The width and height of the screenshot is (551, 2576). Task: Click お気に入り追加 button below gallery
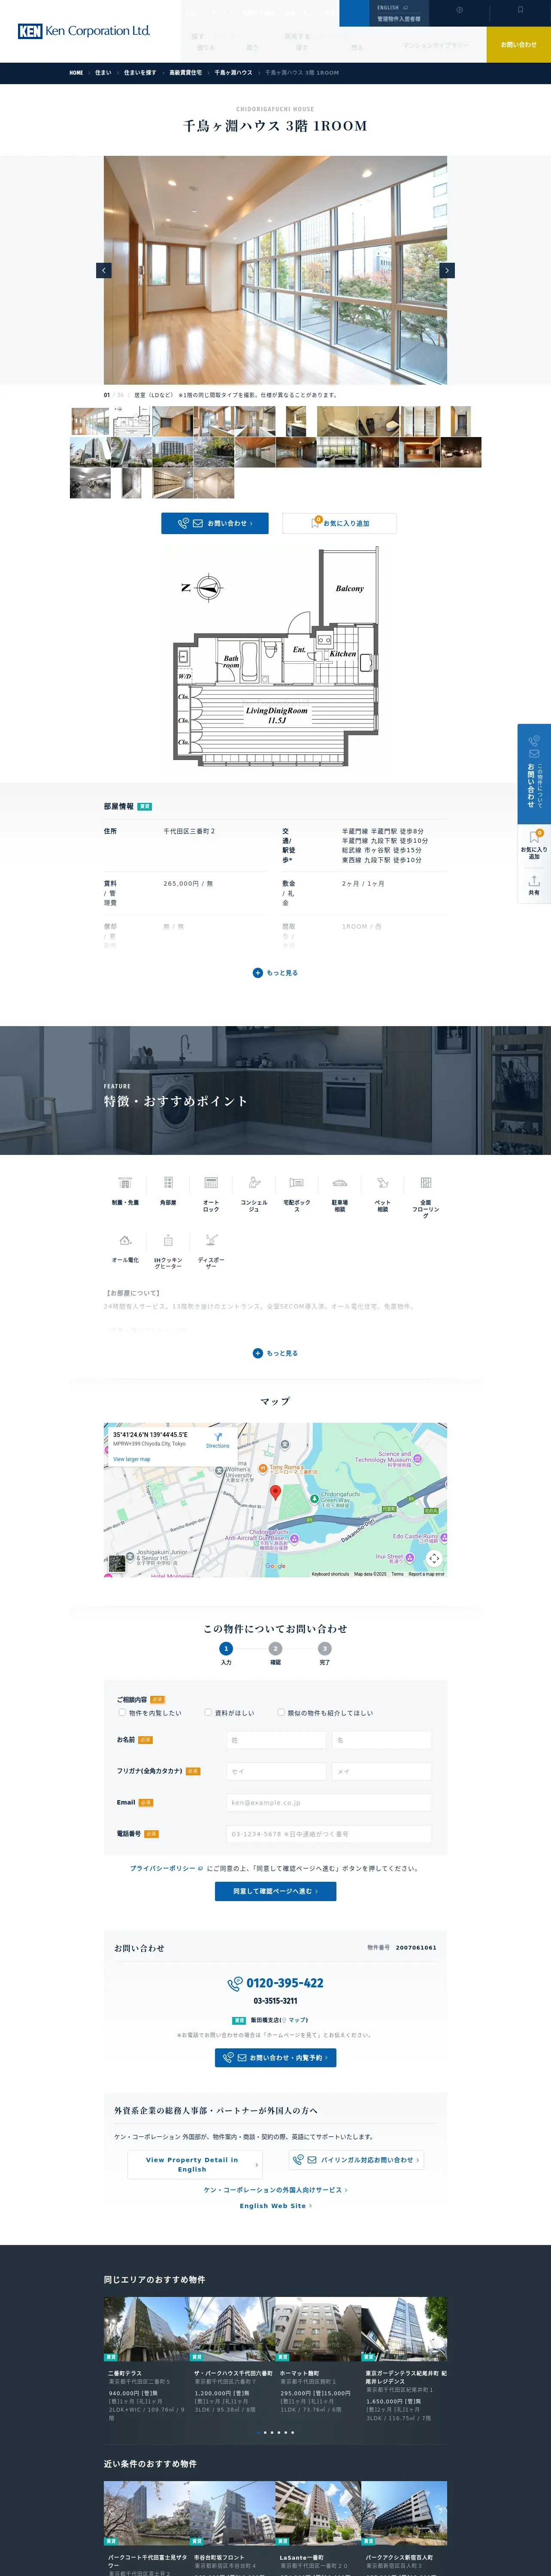(340, 523)
